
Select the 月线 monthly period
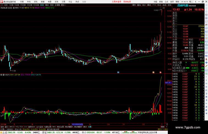[x=52, y=5]
